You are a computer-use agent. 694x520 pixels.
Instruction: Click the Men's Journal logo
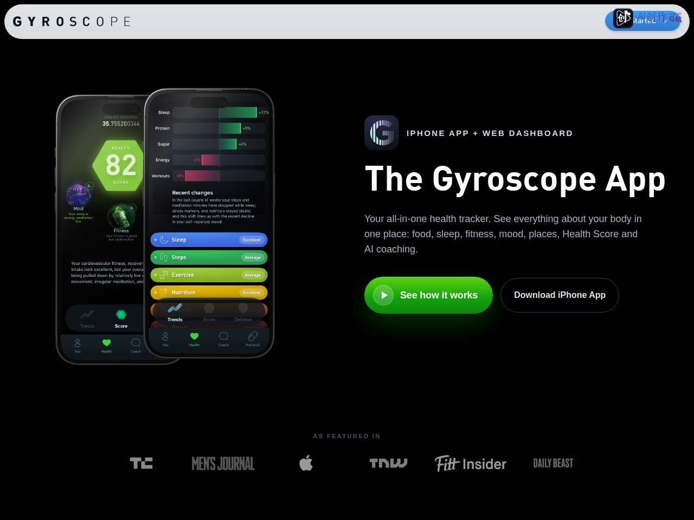(x=223, y=464)
